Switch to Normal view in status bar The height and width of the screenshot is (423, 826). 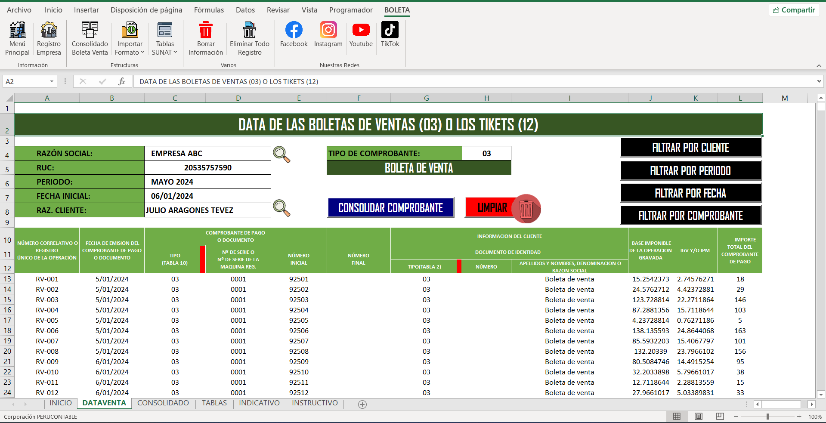click(677, 416)
